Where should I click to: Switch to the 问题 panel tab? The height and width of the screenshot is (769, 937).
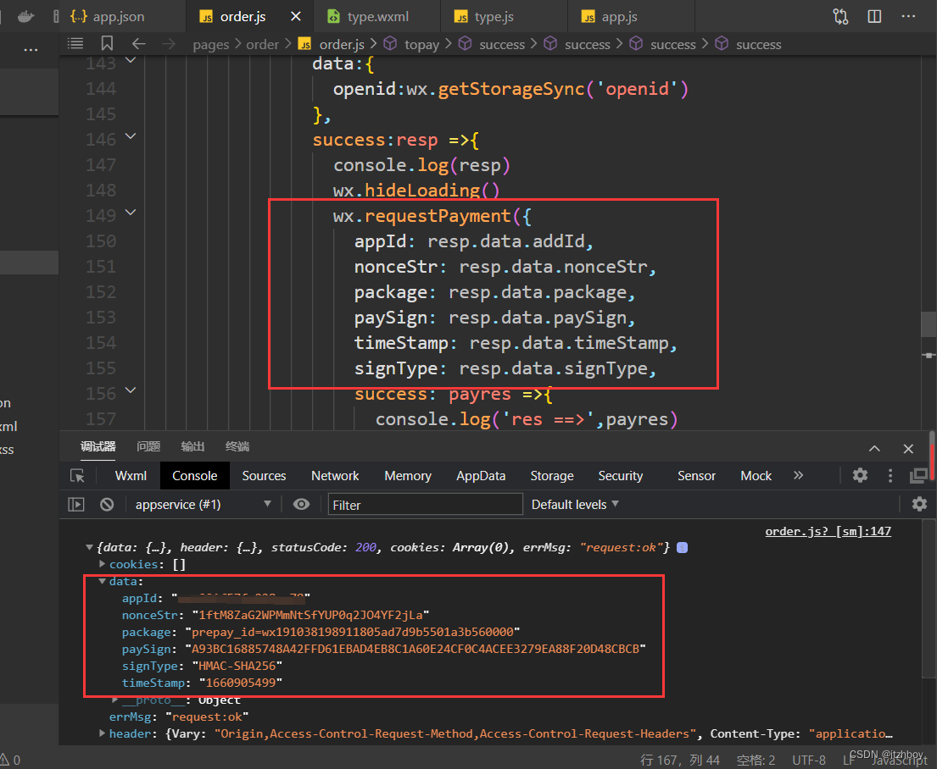148,446
